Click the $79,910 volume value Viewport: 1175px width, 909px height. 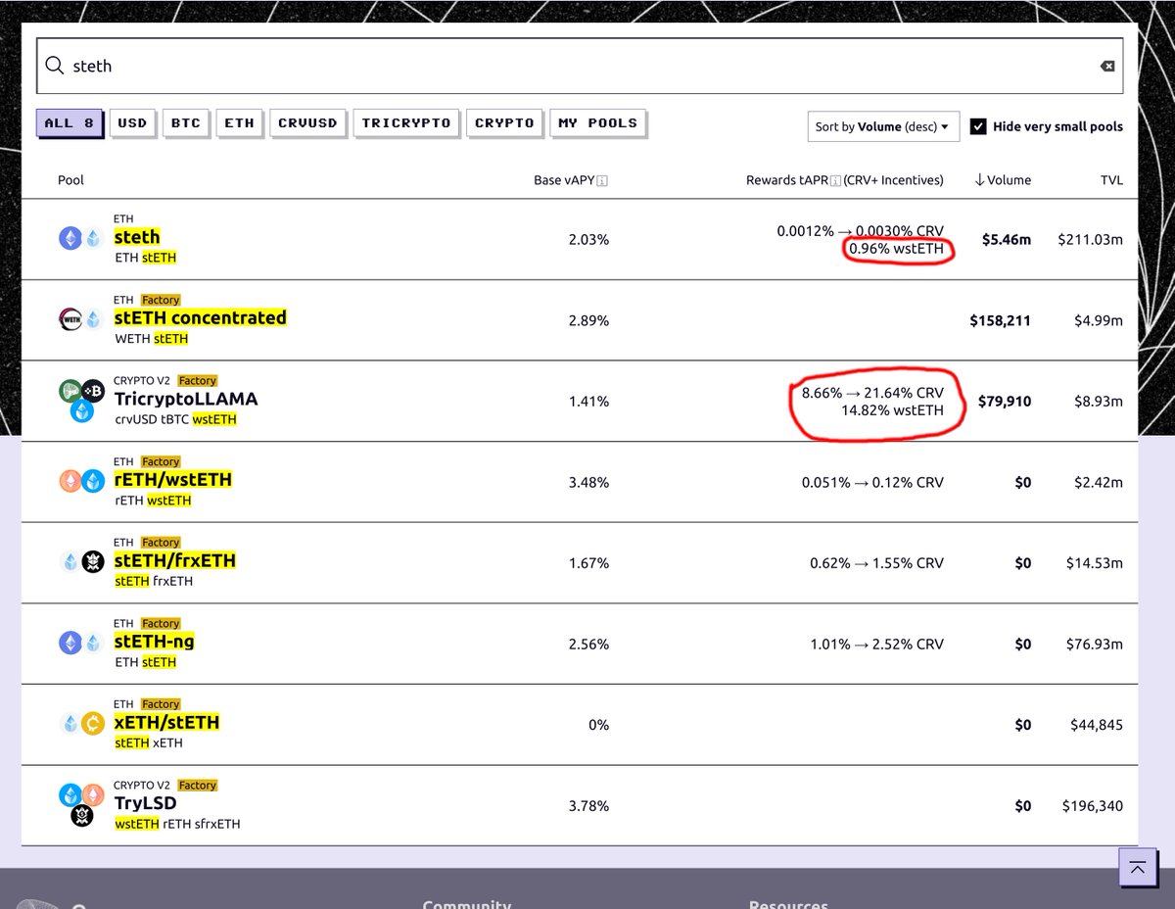pos(1005,402)
